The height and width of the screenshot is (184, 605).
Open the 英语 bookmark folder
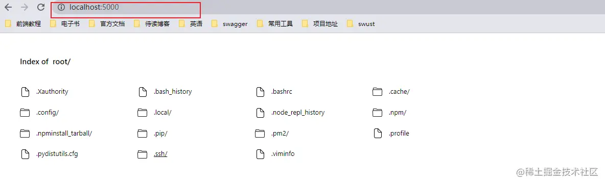pos(190,24)
